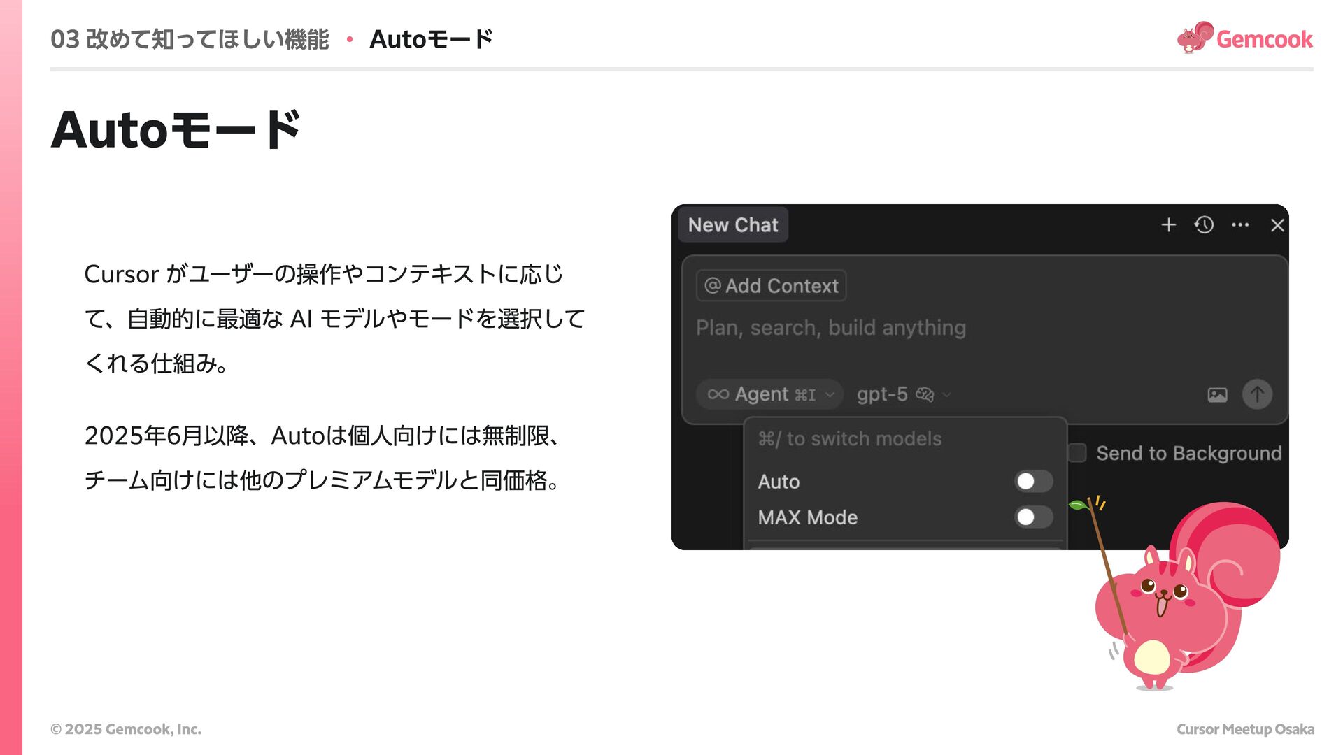Click the '@' icon in Add Context
1343x755 pixels.
[712, 285]
